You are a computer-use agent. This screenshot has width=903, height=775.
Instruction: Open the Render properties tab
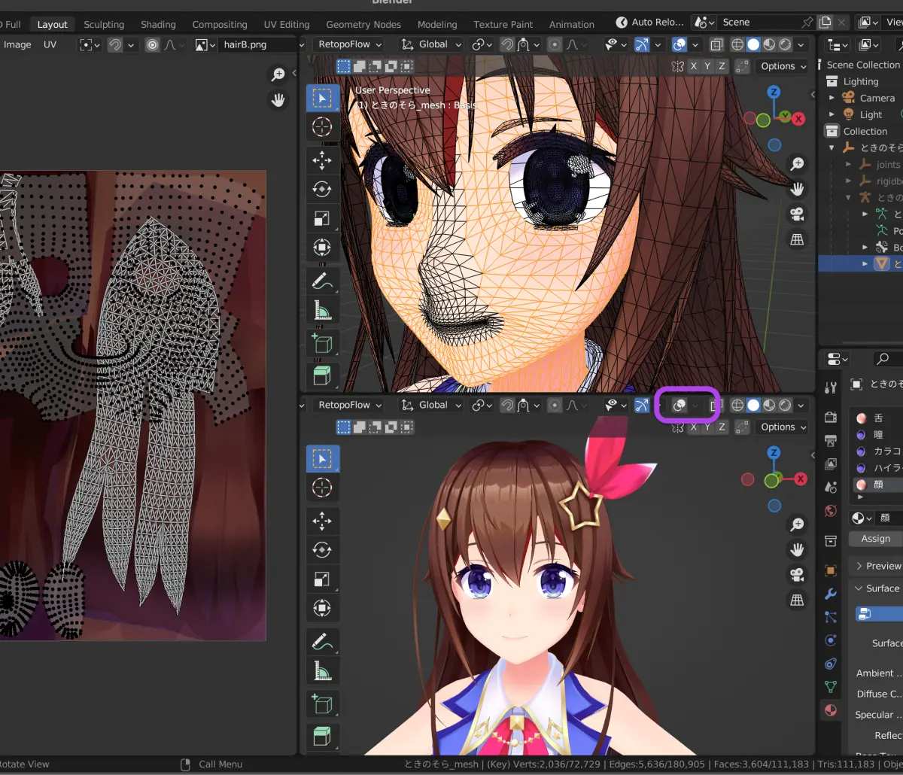tap(831, 417)
